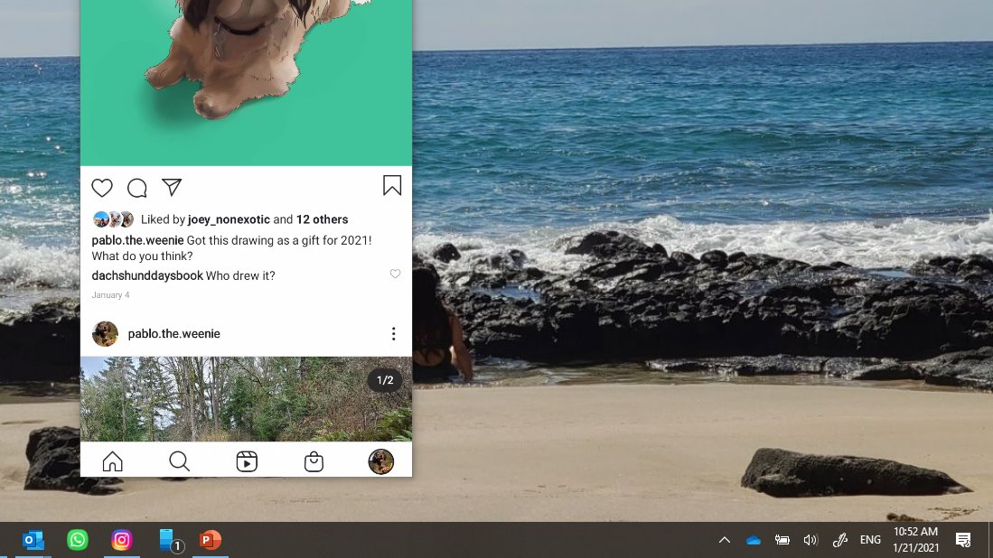Image resolution: width=993 pixels, height=558 pixels.
Task: Open PowerPoint from the taskbar
Action: click(211, 540)
